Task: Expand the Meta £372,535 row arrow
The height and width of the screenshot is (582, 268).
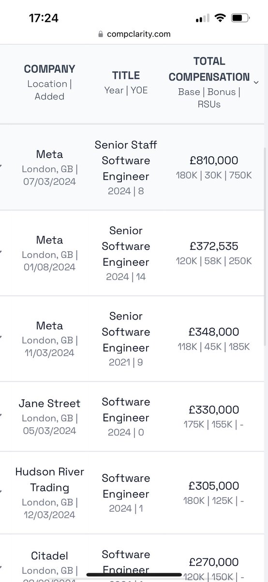Action: click(x=1, y=252)
